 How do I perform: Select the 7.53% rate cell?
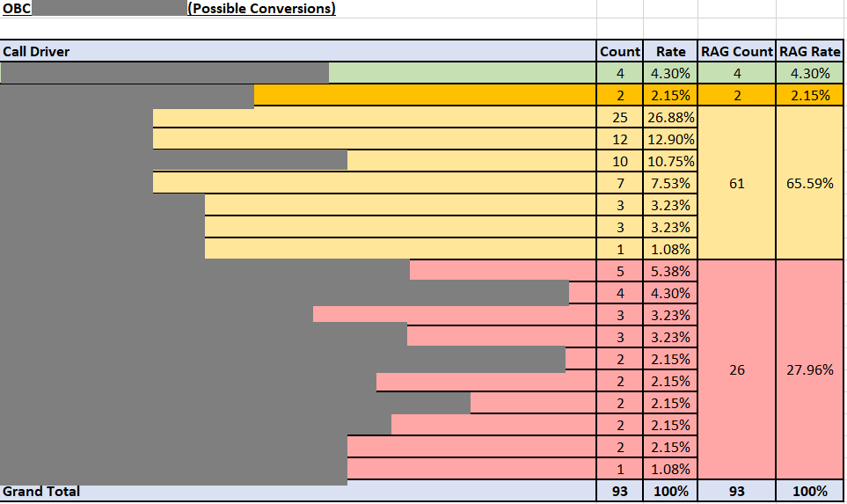click(670, 183)
